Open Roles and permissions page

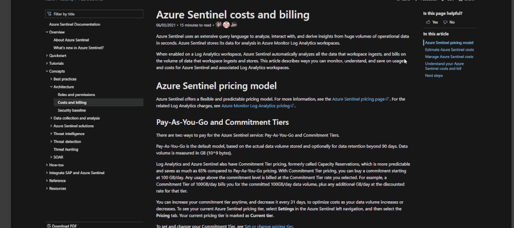[76, 94]
